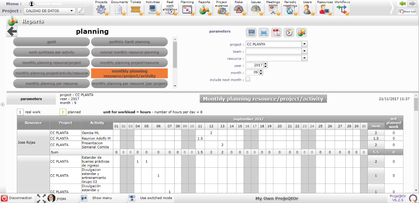
Task: Open the resource parameter dropdown
Action: click(304, 58)
